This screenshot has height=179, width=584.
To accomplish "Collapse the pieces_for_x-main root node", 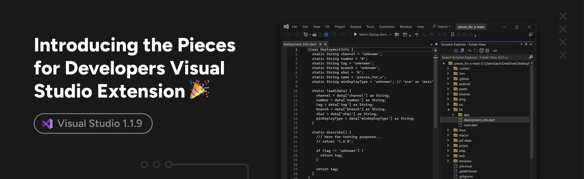I will pyautogui.click(x=444, y=63).
